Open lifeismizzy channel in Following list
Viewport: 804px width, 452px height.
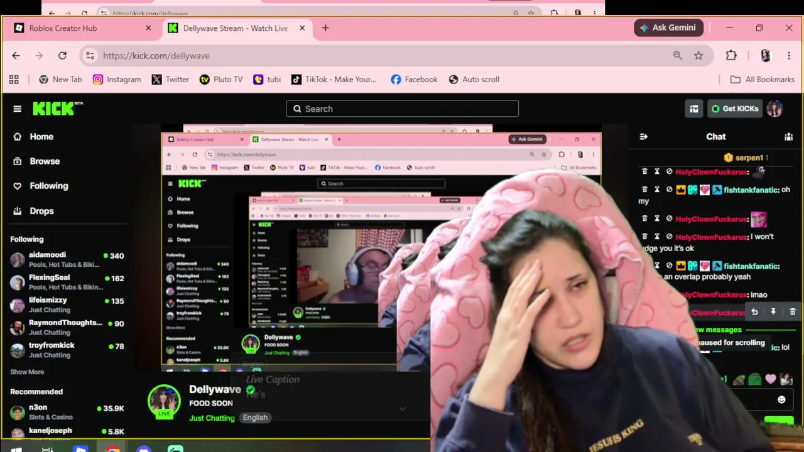pyautogui.click(x=67, y=304)
